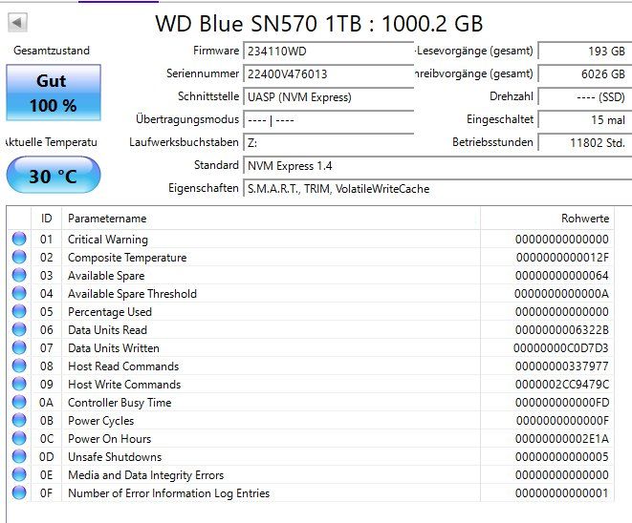The image size is (632, 523).
Task: Open the Gut 100 % health status button
Action: (54, 93)
